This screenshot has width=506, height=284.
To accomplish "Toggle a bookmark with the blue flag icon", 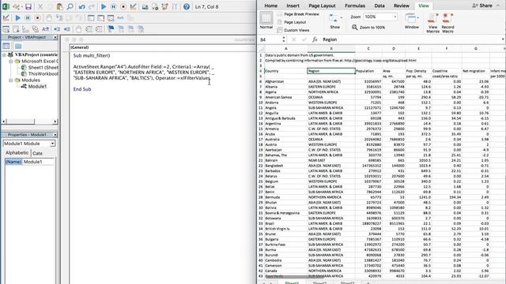I will coord(111,29).
